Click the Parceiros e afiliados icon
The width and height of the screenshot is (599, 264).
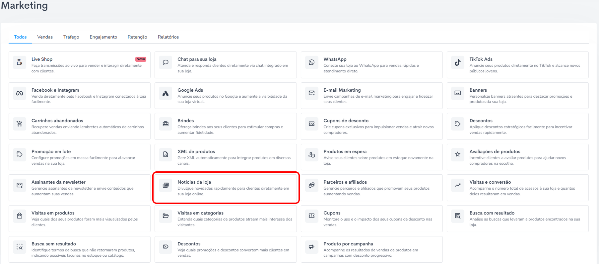(311, 185)
